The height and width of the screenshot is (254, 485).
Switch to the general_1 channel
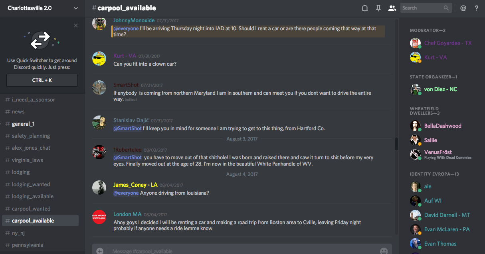pyautogui.click(x=23, y=124)
